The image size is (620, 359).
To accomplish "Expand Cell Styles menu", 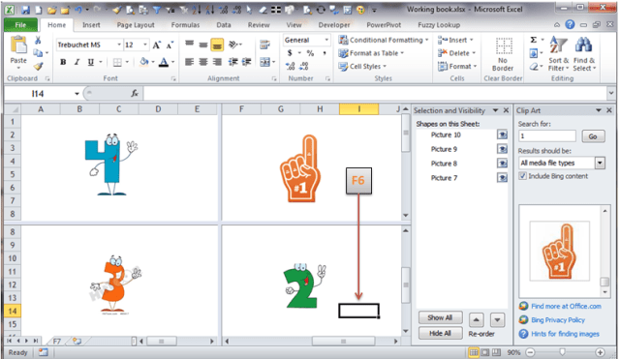I will 385,67.
